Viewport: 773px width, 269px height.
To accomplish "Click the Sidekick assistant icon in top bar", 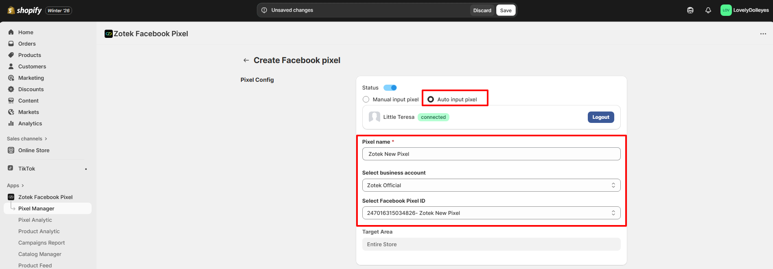I will click(x=690, y=11).
